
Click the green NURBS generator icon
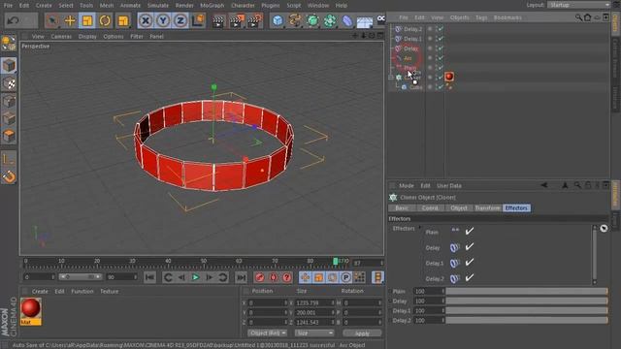pos(312,20)
